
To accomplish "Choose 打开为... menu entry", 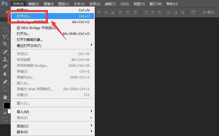I will click(x=53, y=34).
